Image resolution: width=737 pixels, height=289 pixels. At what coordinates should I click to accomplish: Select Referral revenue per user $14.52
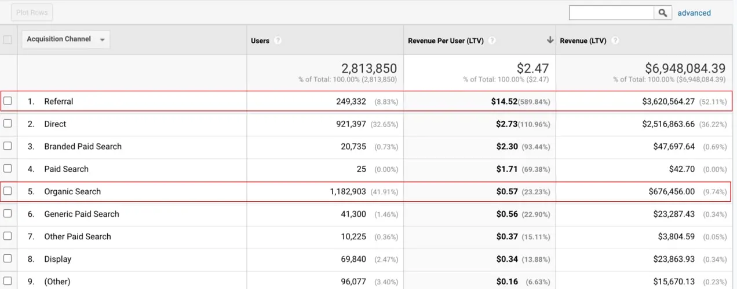click(x=504, y=101)
